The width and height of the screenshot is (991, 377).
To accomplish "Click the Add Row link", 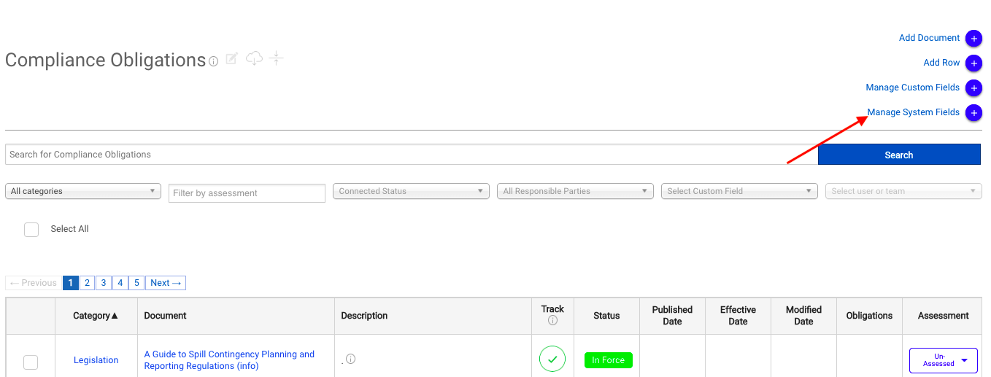I will [x=941, y=63].
